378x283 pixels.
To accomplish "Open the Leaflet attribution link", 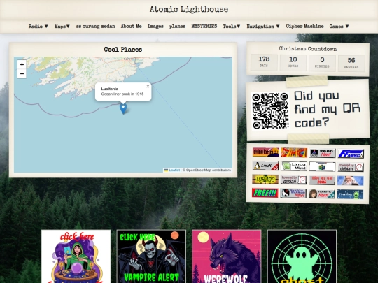I will coord(174,170).
